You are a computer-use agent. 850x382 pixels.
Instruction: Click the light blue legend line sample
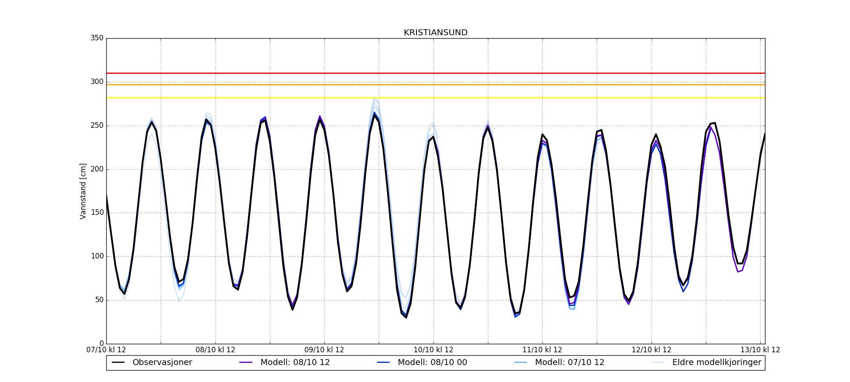click(521, 362)
